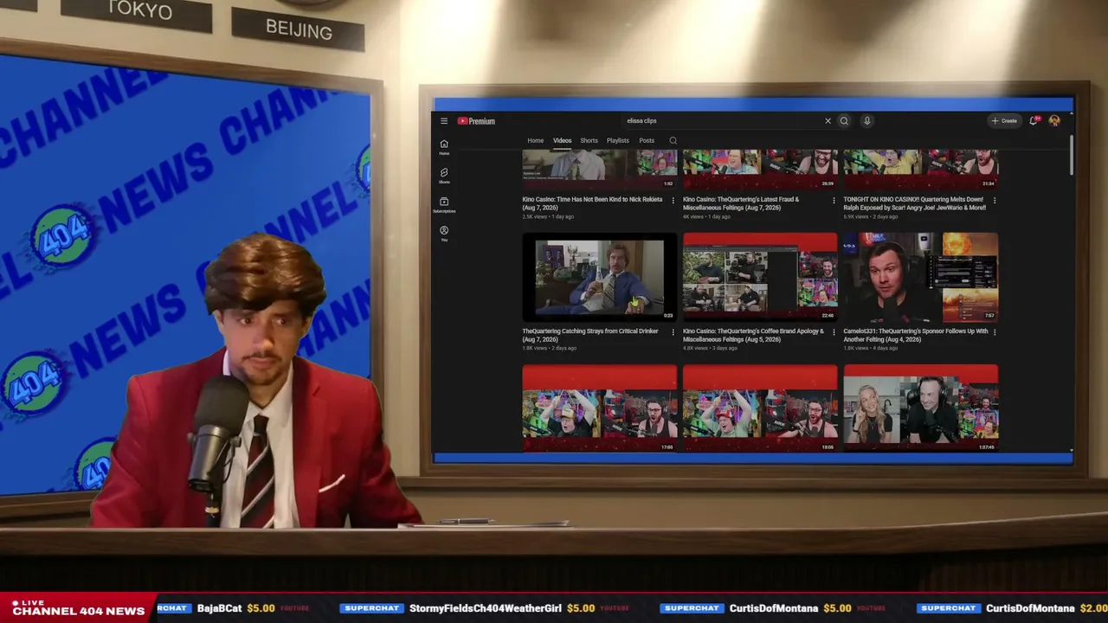Viewport: 1108px width, 623px height.
Task: Open options for Coffee Brand Apology video
Action: tap(834, 331)
